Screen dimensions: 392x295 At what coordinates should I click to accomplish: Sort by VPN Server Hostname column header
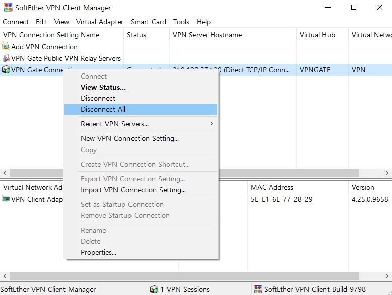tap(233, 35)
